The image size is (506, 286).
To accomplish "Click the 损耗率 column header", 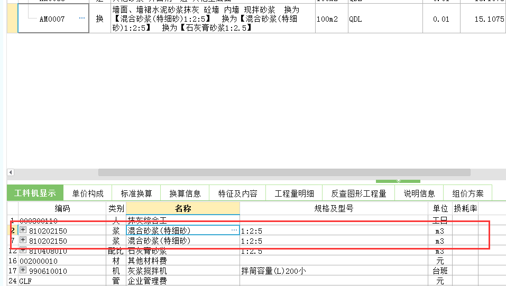I will (x=465, y=208).
